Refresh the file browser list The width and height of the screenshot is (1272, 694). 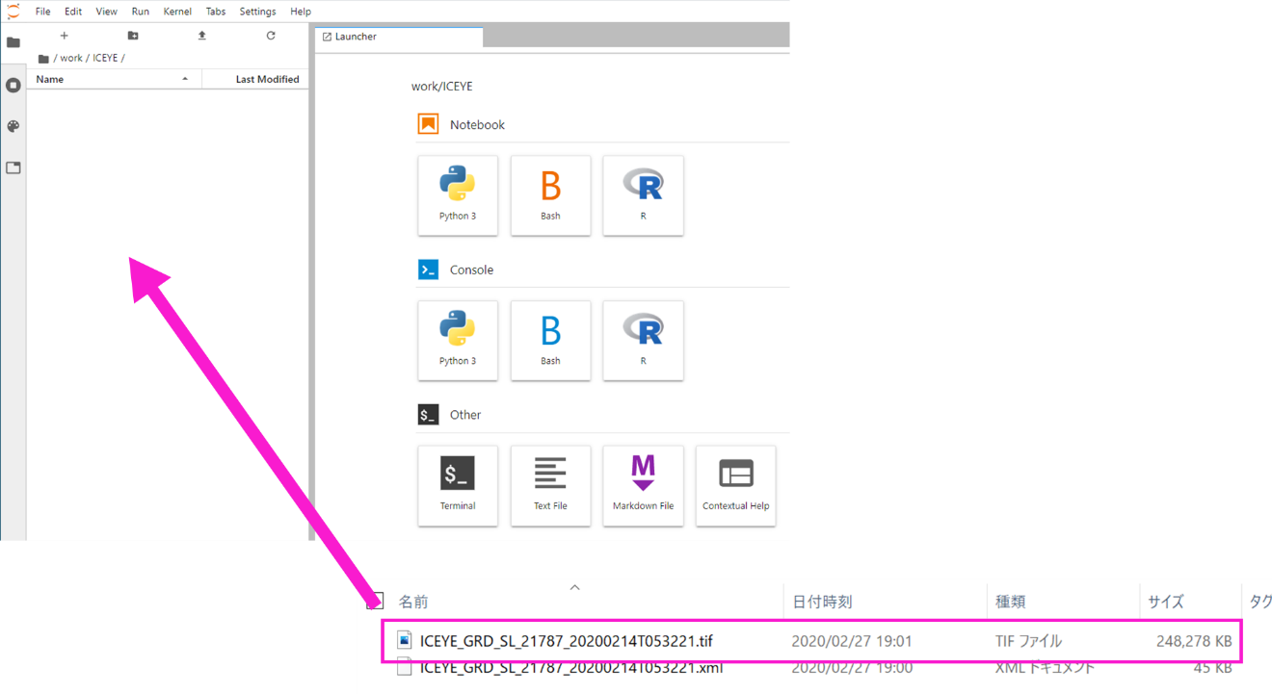271,36
